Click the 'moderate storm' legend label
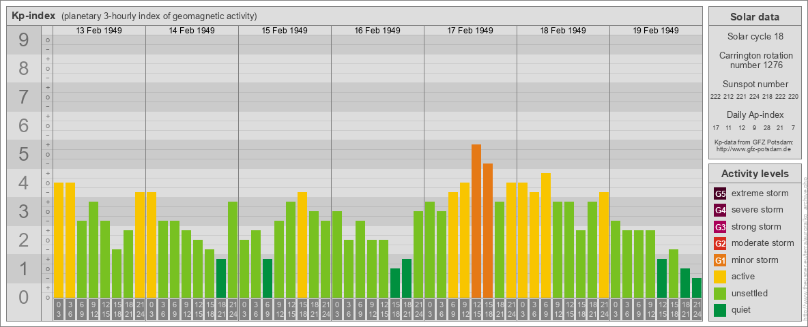Viewport: 808px width, 327px height. tap(763, 243)
